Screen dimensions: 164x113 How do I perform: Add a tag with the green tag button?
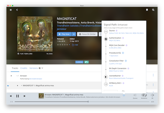pos(87,62)
